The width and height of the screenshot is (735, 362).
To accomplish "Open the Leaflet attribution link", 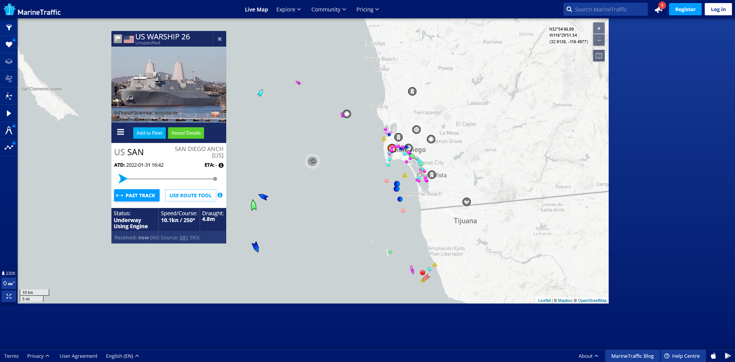I will pos(544,301).
